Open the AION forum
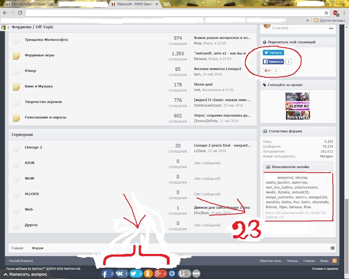Viewport: 349px width, 279px height. 29,163
